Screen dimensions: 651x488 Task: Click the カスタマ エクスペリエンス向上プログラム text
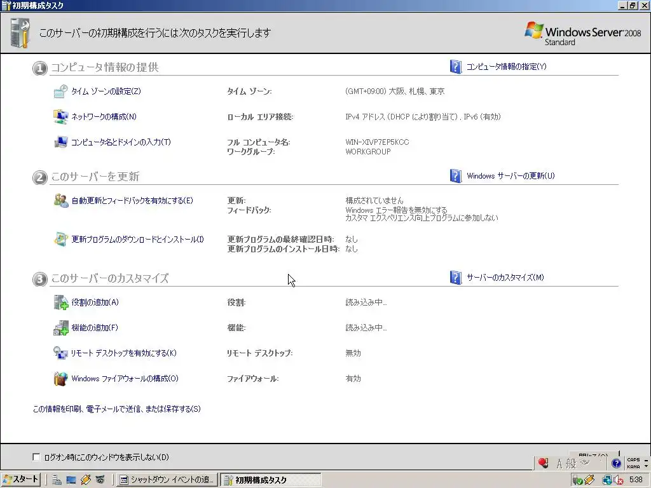coord(421,218)
